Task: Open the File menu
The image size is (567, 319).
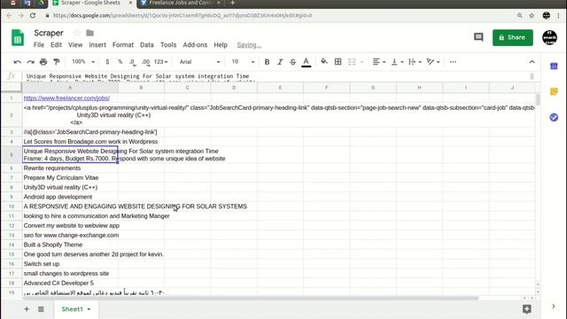Action: point(39,45)
